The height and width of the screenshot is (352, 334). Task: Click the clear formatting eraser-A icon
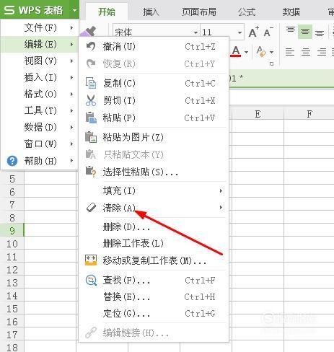click(261, 51)
